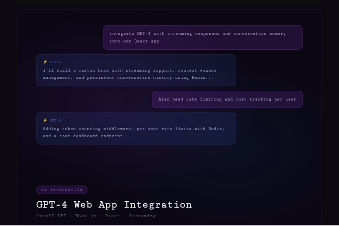Click the lightning icon in first GPT-4 reply
The width and height of the screenshot is (339, 226).
[x=45, y=62]
